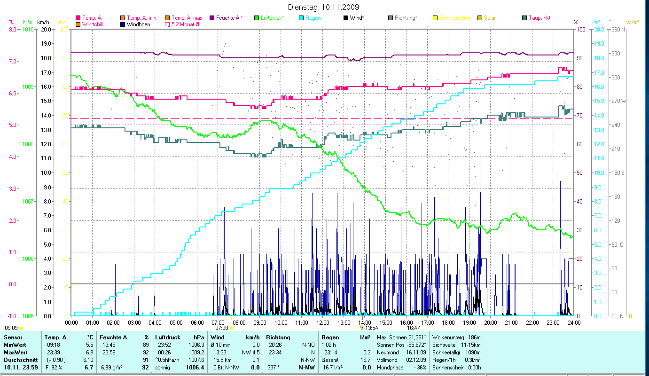Screen dimensions: 649x376
Task: Click the current pressure value '1006.4'
Action: (x=195, y=368)
